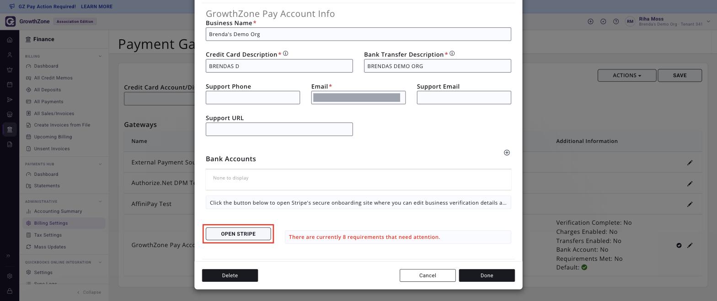The height and width of the screenshot is (301, 717).
Task: Select the required Email field
Action: [358, 97]
